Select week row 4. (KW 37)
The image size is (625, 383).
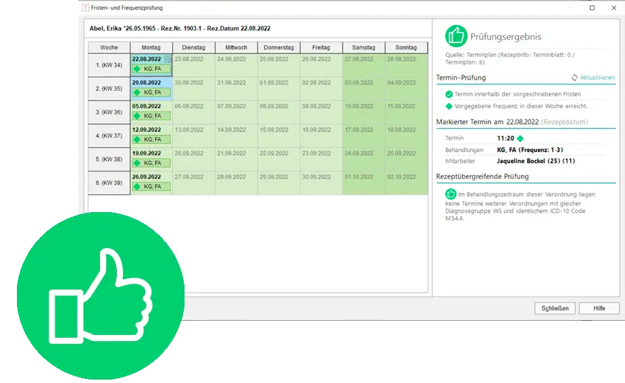pos(109,136)
